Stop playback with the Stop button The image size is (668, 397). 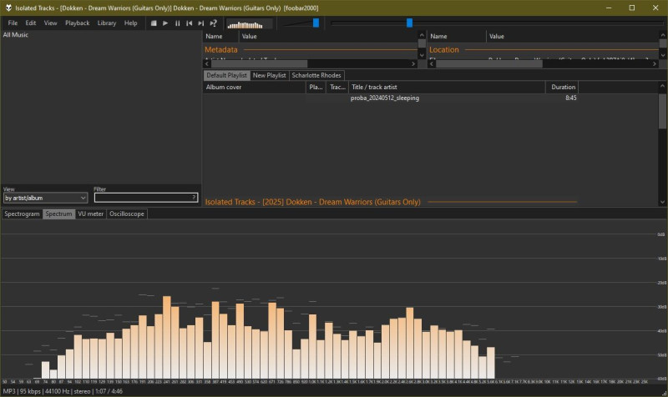tap(154, 23)
